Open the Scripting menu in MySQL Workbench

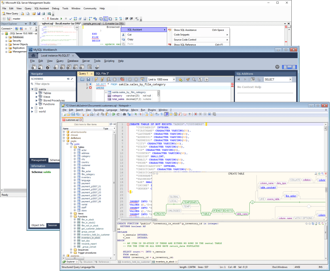coord(109,61)
